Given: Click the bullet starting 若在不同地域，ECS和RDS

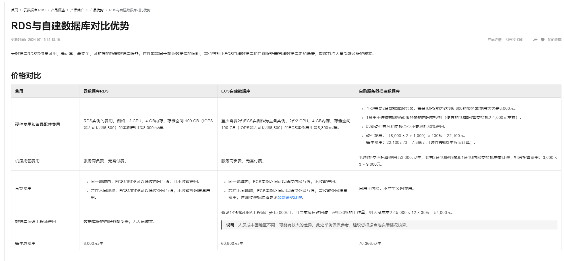Looking at the screenshot, I should coord(150,194).
